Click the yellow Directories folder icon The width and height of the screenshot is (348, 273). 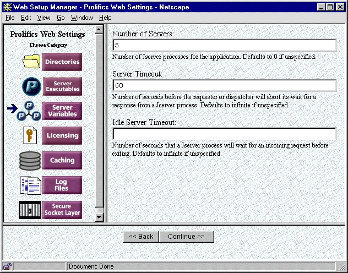[x=31, y=61]
